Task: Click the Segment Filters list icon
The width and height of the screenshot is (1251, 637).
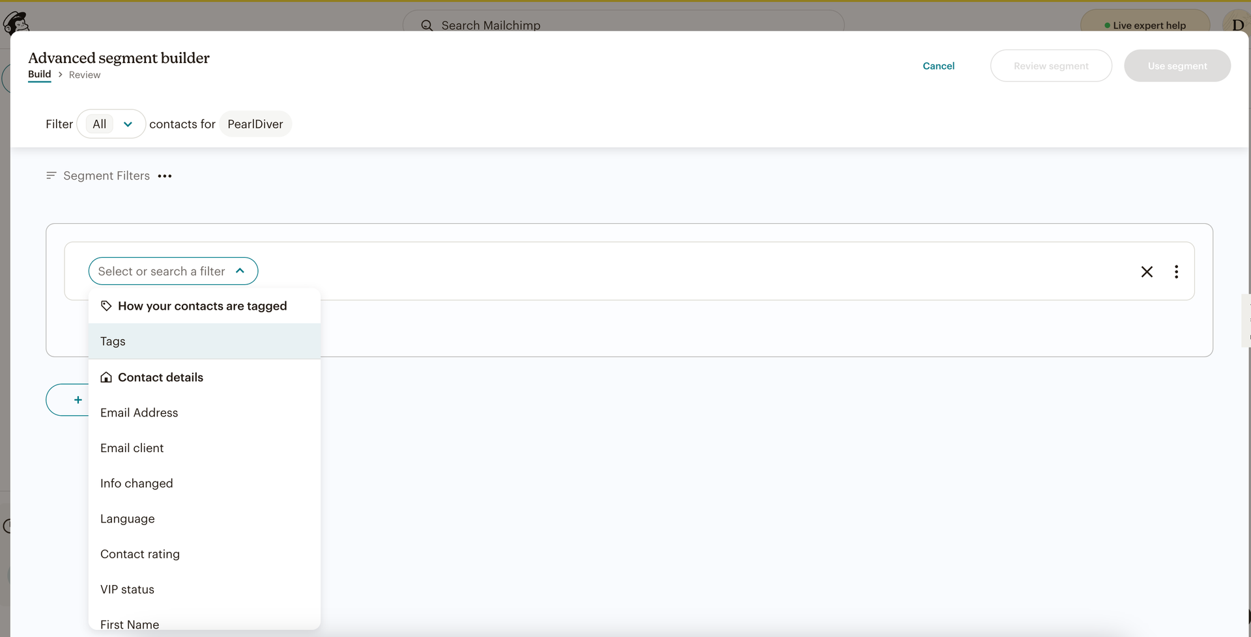Action: click(x=51, y=176)
